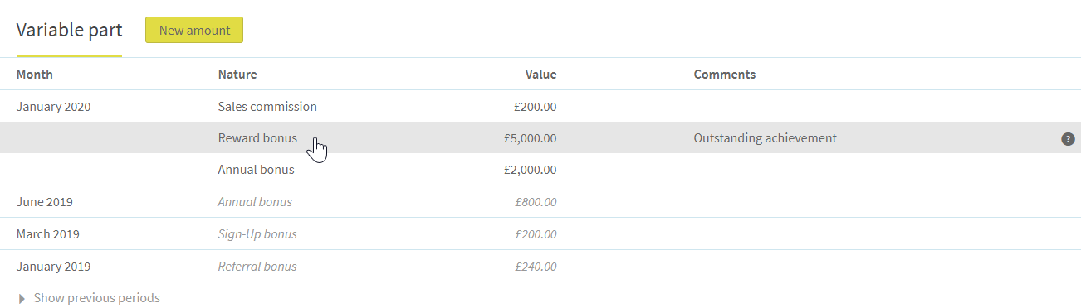Select the £240.00 value cell
The height and width of the screenshot is (308, 1081).
[536, 267]
